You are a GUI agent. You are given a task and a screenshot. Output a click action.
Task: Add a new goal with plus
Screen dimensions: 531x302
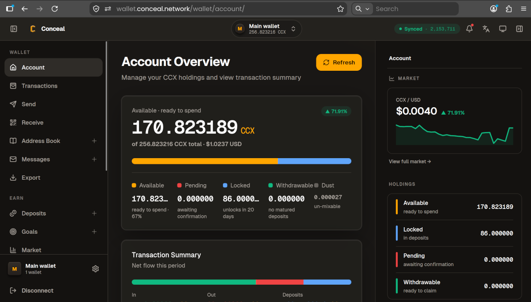point(94,232)
